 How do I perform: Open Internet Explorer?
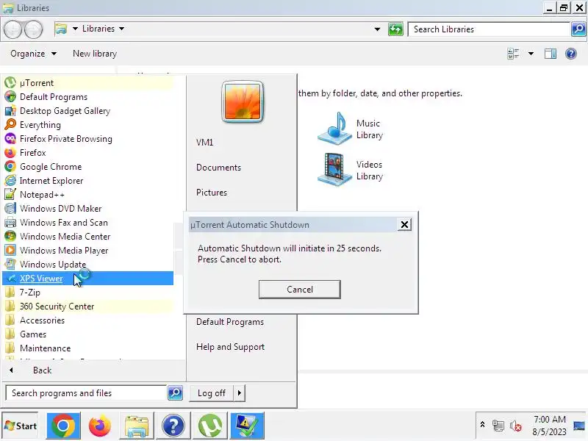tap(88, 180)
